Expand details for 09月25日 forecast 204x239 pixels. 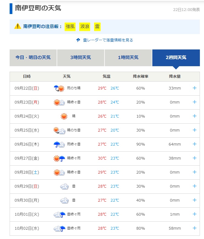195,130
